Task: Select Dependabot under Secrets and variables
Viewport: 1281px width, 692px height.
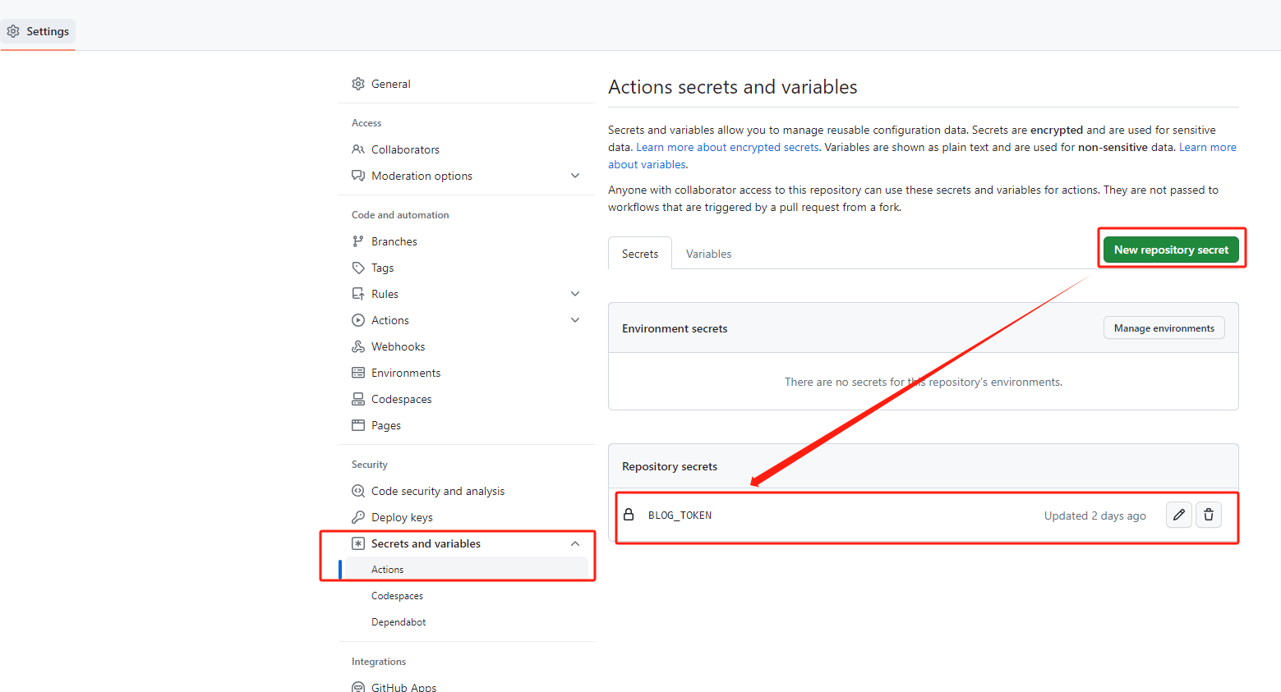Action: point(399,621)
